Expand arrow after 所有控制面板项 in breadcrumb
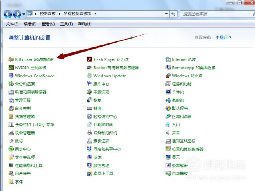Screen dimensions: 255x191 click(95, 14)
